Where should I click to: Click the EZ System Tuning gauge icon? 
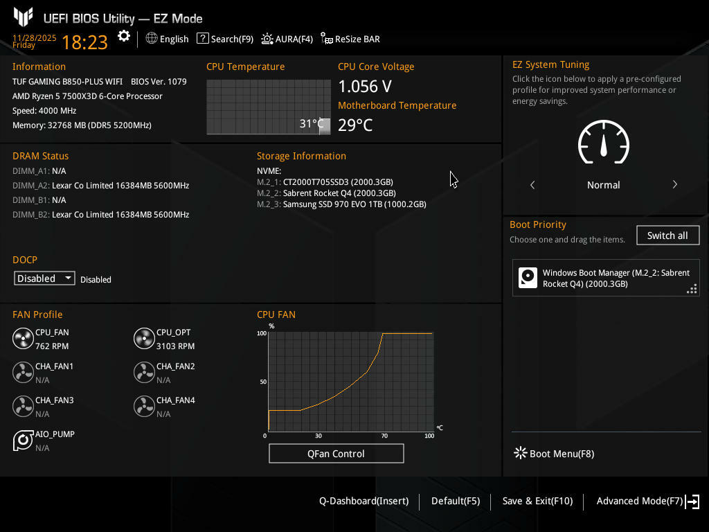[x=603, y=144]
